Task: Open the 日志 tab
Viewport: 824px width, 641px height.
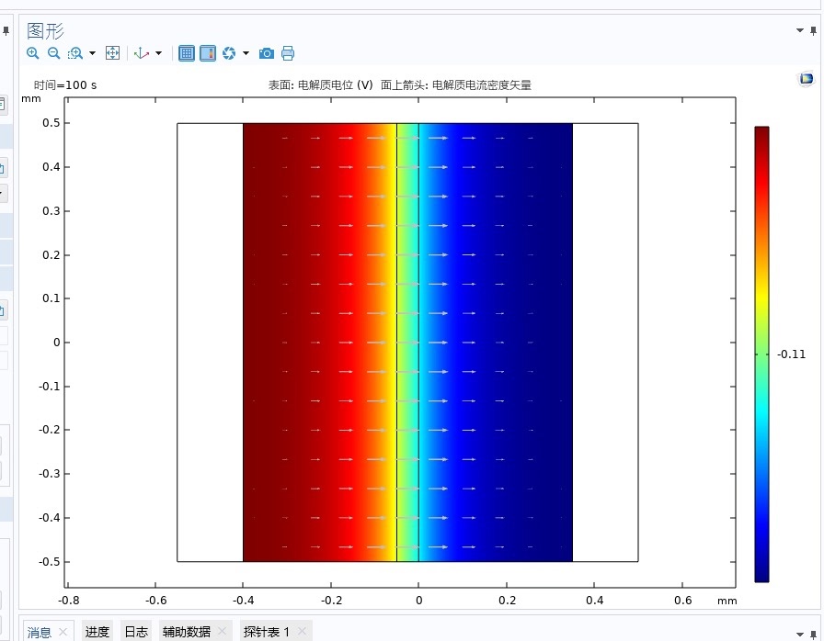Action: coord(136,632)
